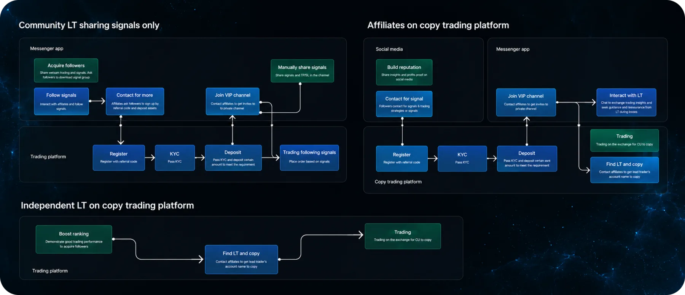This screenshot has width=685, height=295.
Task: Select 'Join VIP channel' box in Affiliates diagram
Action: tap(526, 102)
